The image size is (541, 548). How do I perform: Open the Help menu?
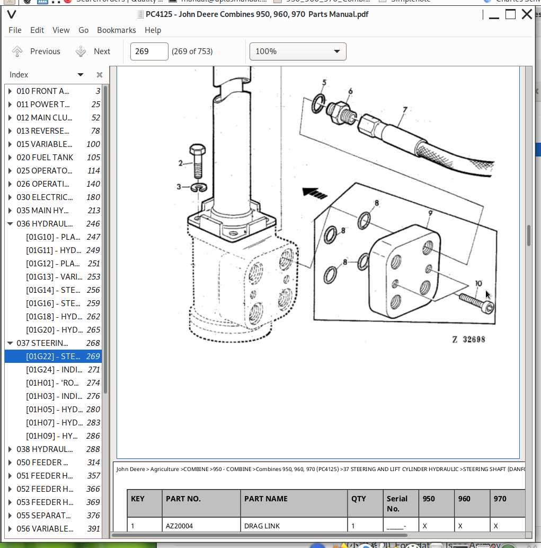click(x=153, y=30)
